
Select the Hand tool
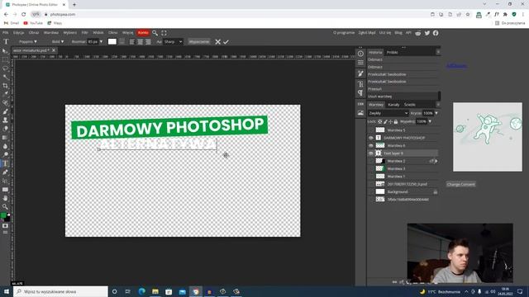pos(5,198)
